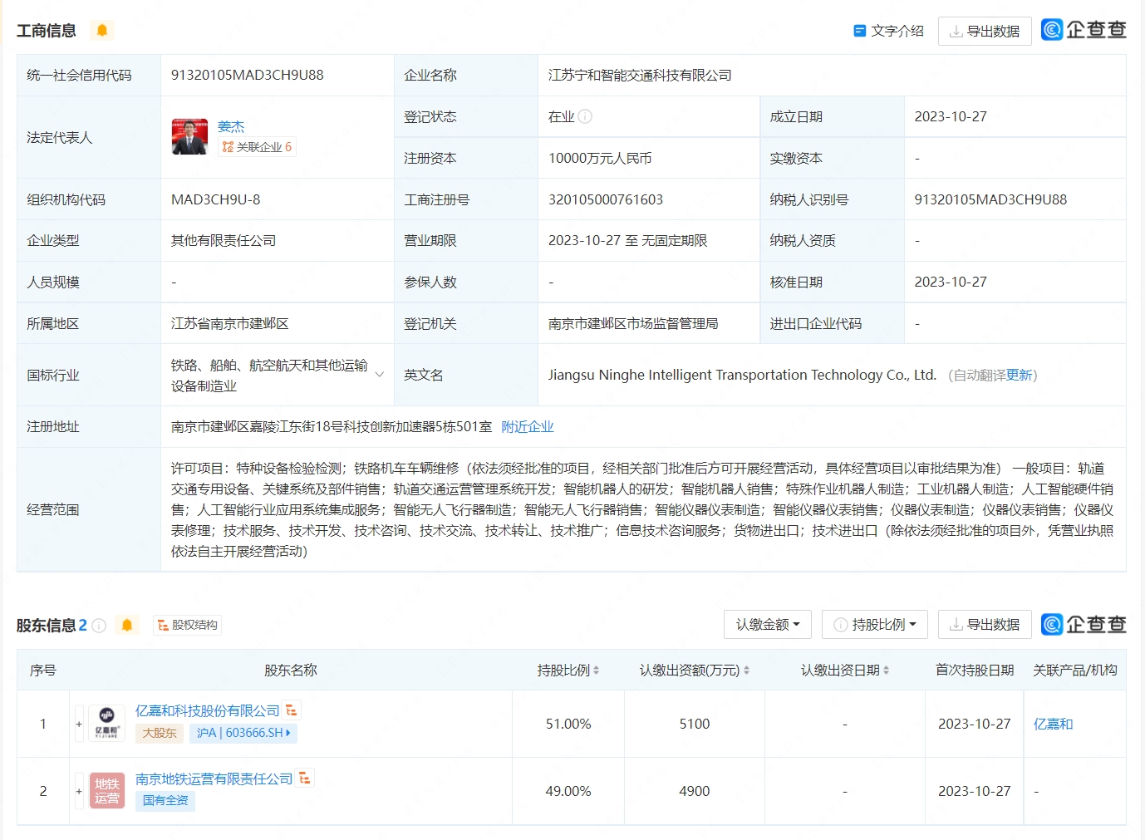Open legal representative 姜杰 photo
Viewport: 1145px width, 840px height.
tap(189, 137)
